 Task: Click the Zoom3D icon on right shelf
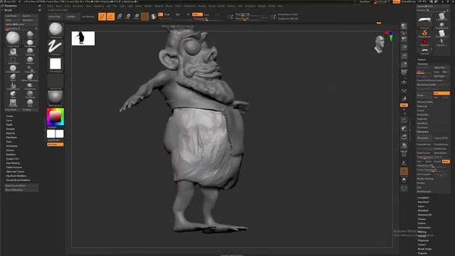(404, 137)
